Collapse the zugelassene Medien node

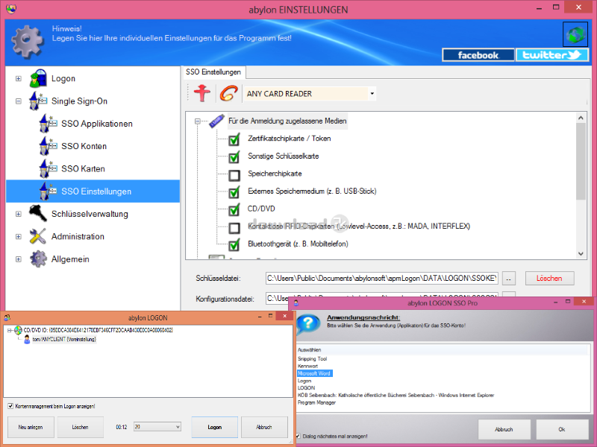tap(197, 121)
